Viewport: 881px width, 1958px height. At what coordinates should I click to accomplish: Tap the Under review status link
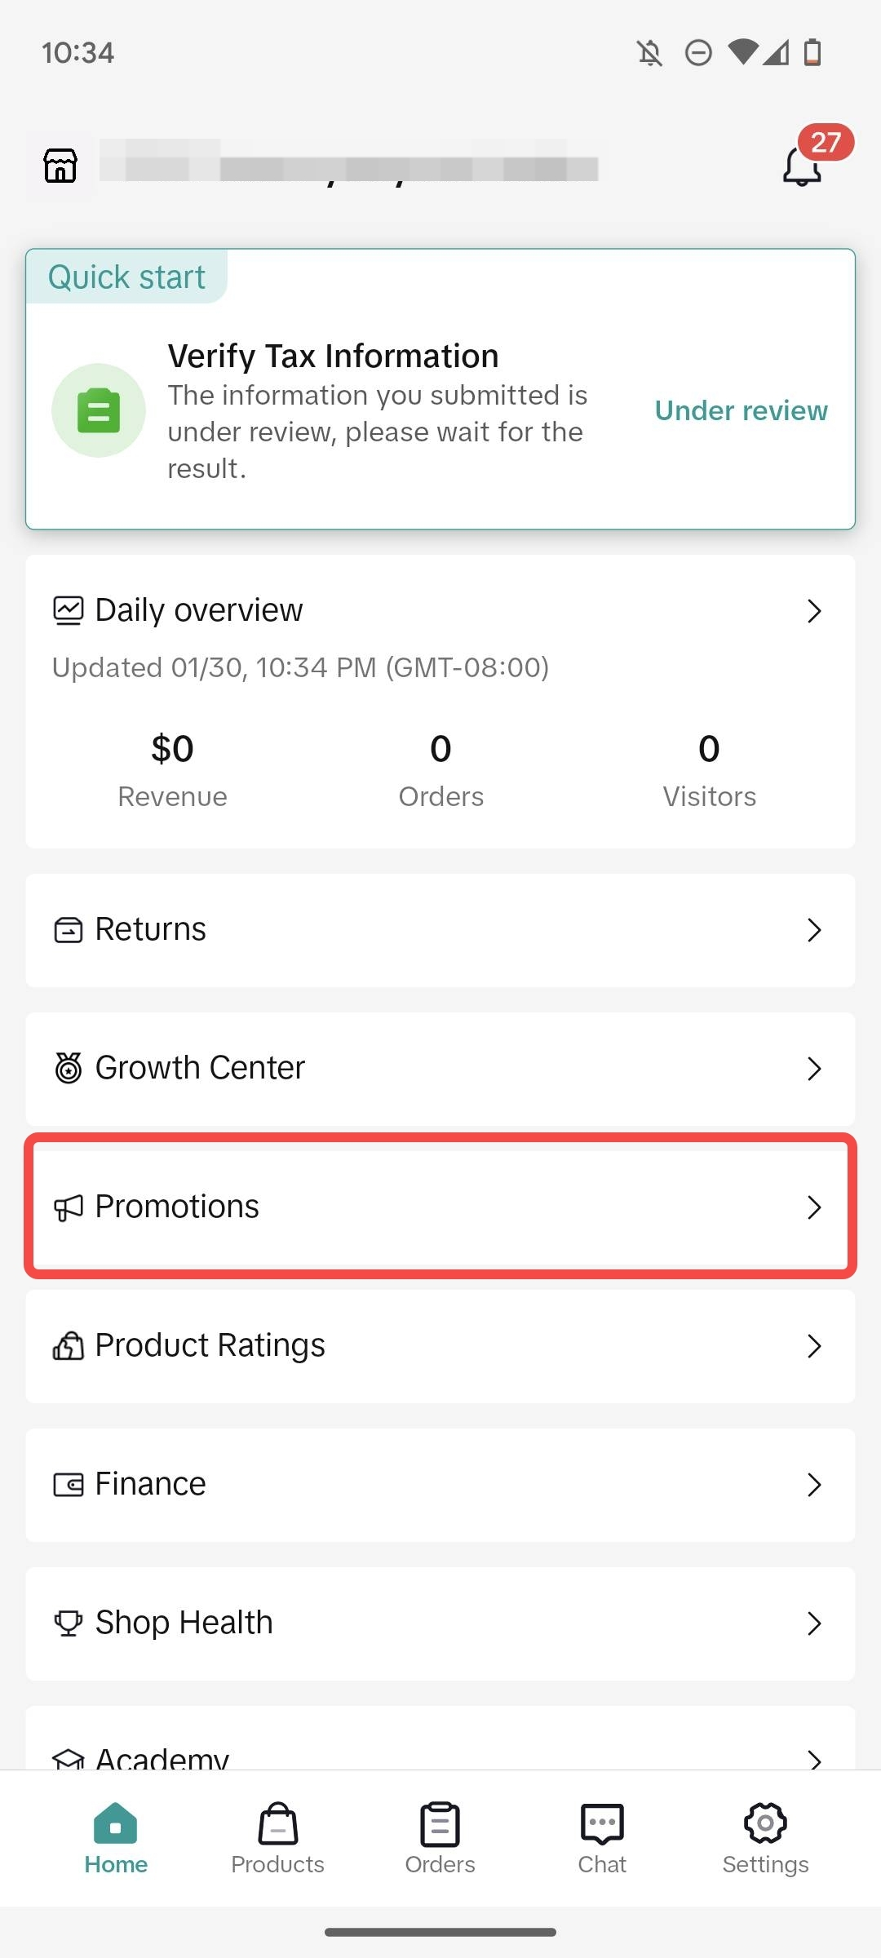741,410
